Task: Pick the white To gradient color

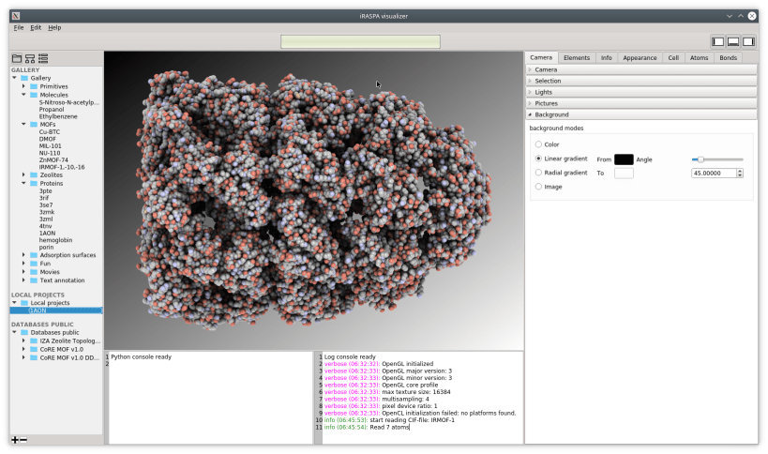Action: tap(624, 173)
